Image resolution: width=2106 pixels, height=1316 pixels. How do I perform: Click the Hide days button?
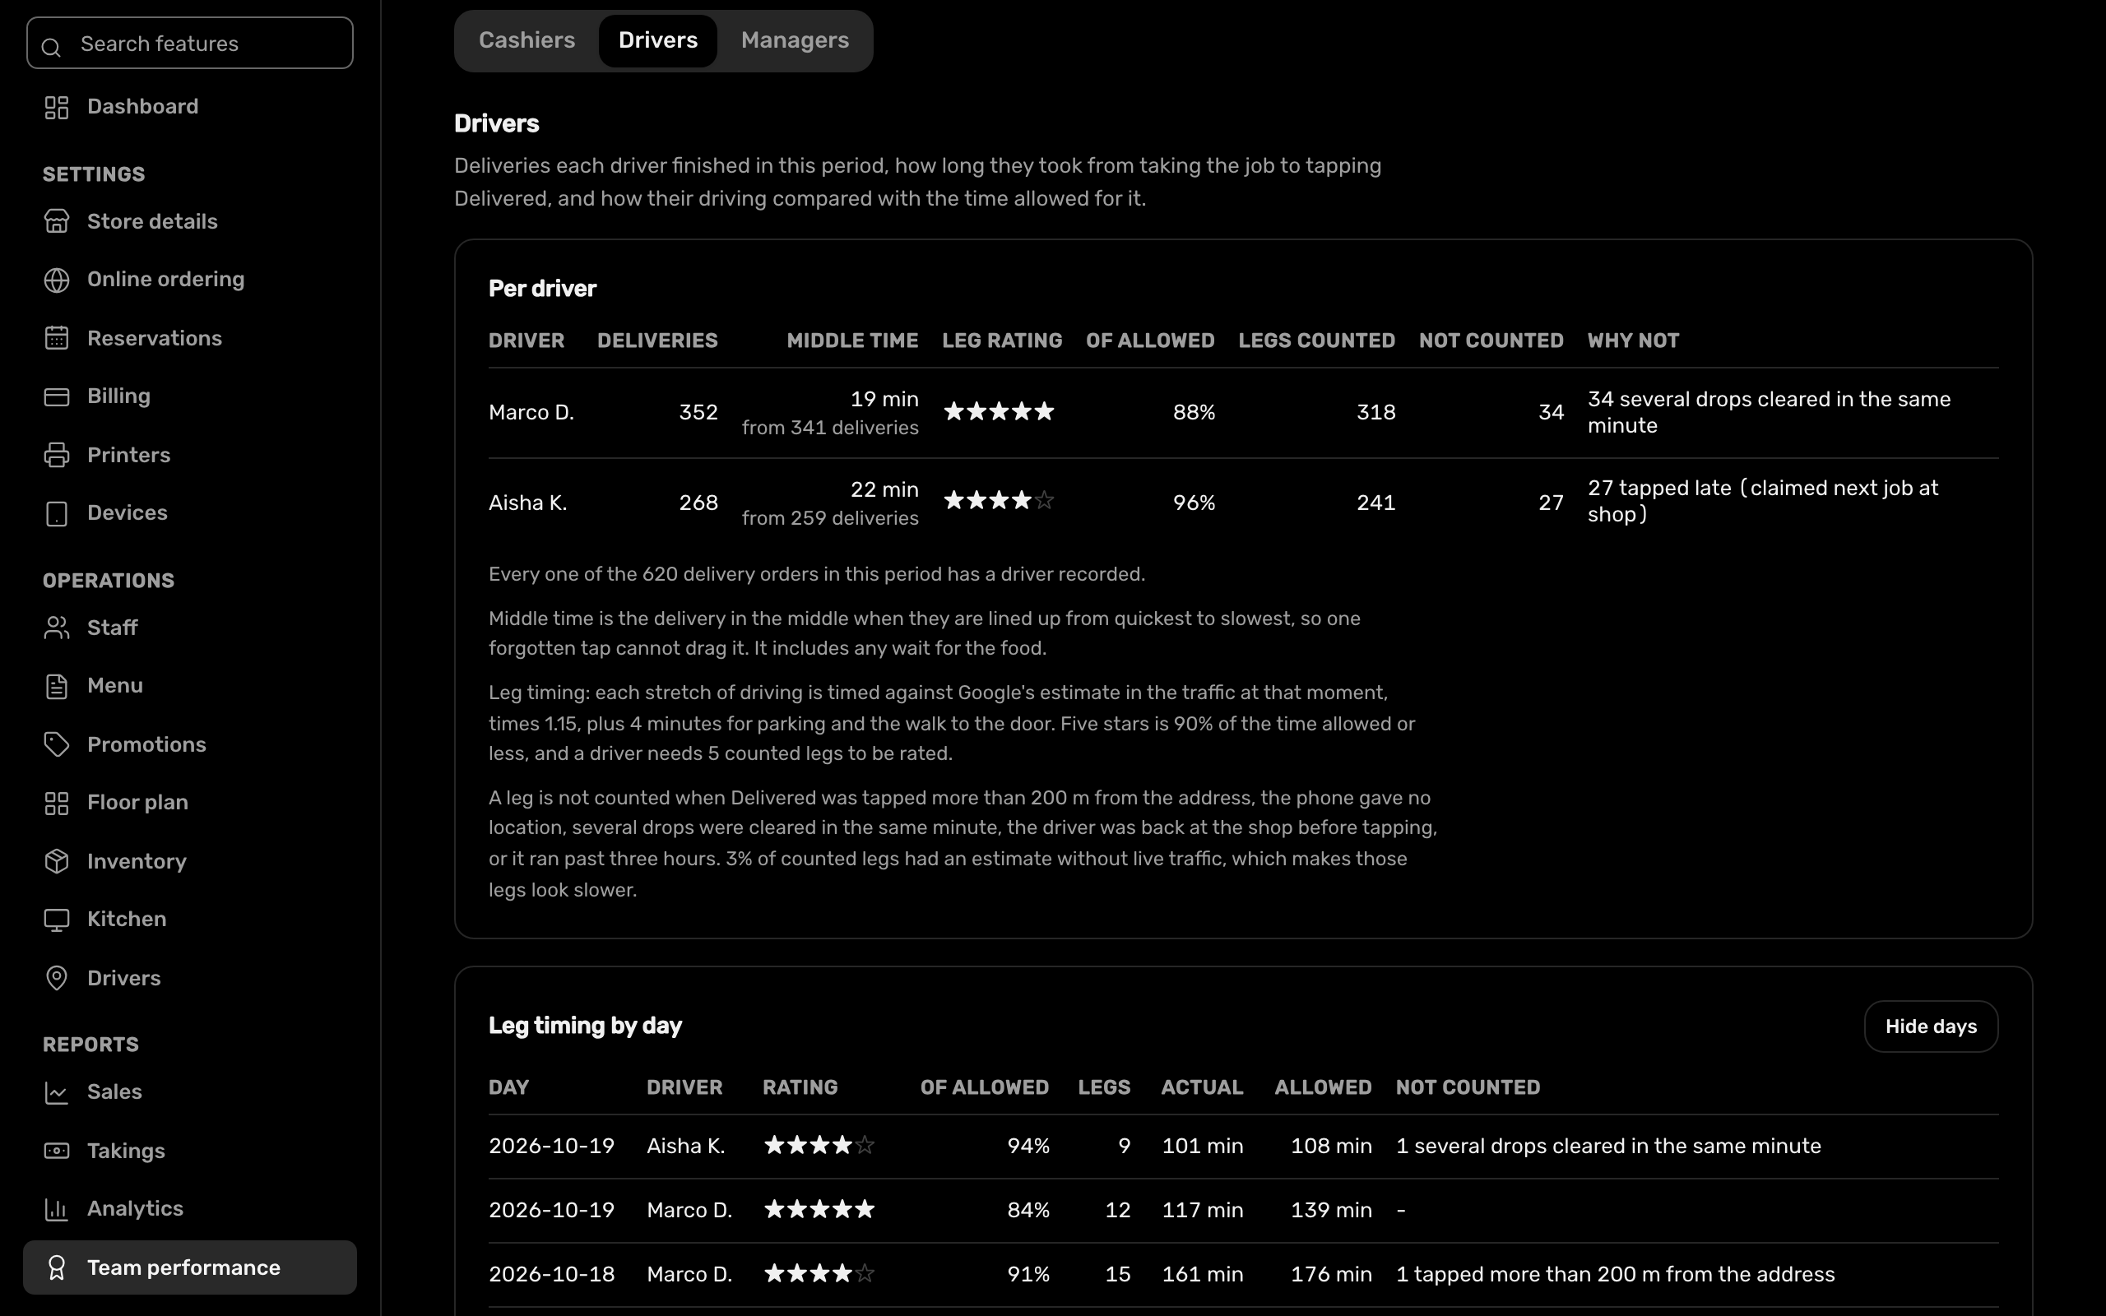pos(1930,1027)
